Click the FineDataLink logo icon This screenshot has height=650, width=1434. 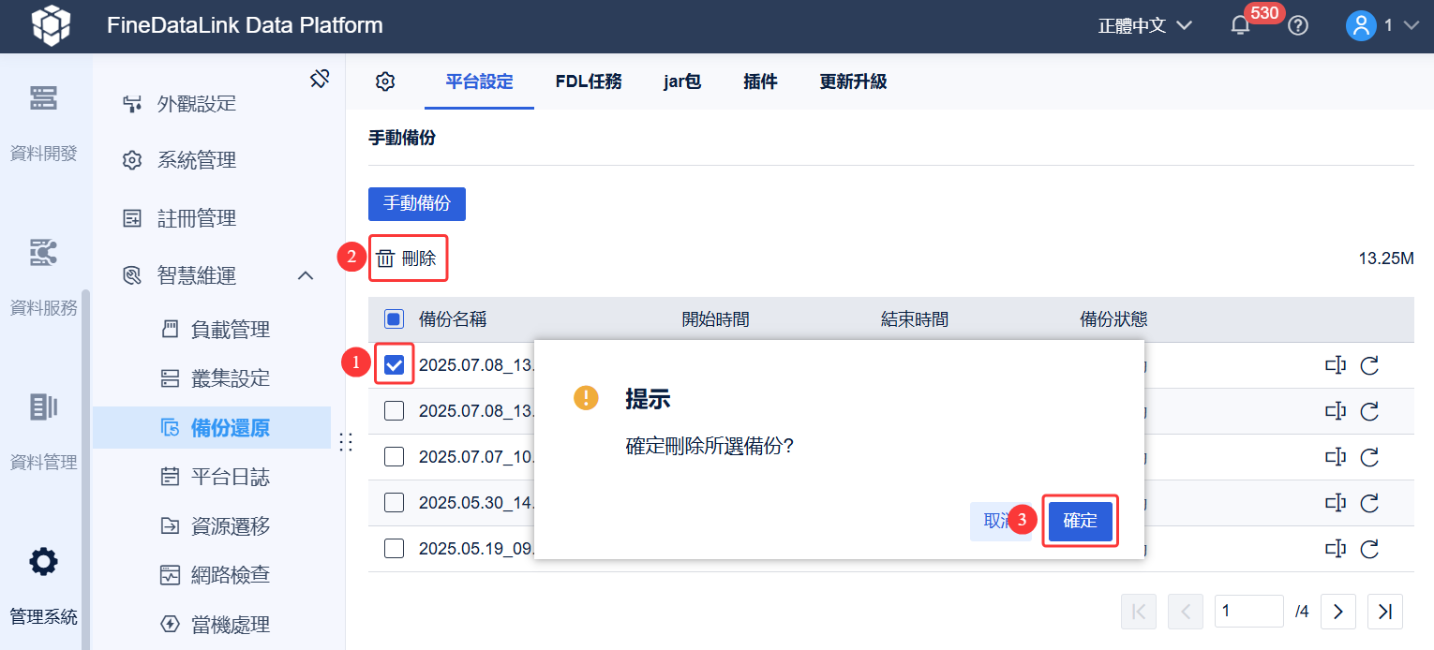(x=51, y=25)
